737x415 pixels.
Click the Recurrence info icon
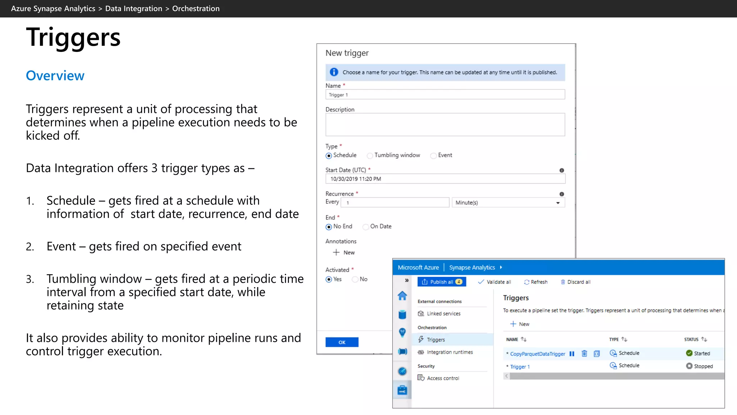click(562, 194)
